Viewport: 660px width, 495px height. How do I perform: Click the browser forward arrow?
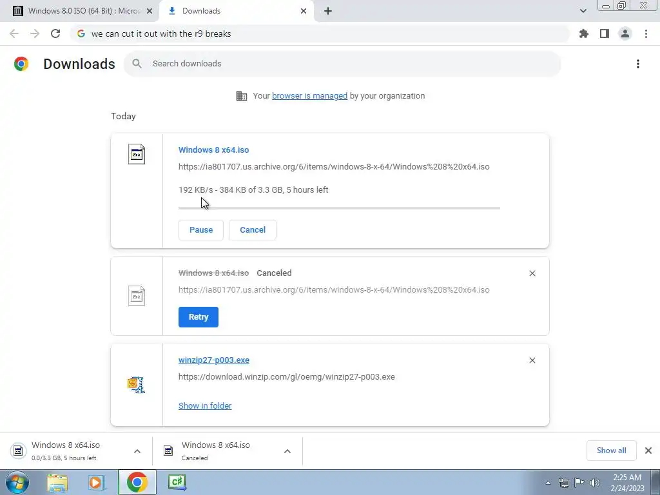(35, 34)
